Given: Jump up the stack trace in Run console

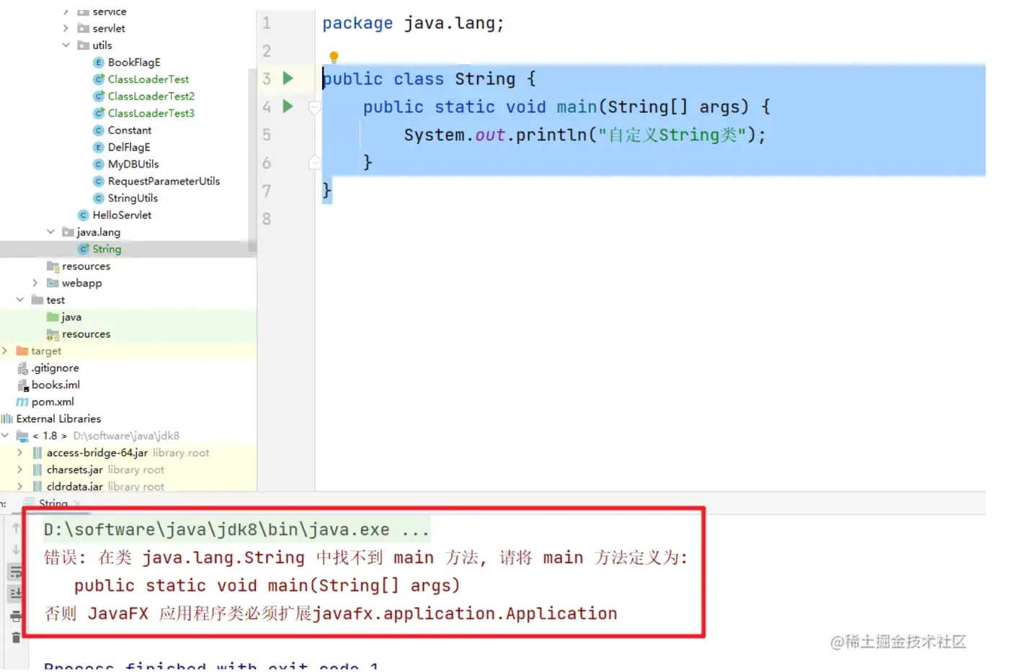Looking at the screenshot, I should pyautogui.click(x=16, y=528).
